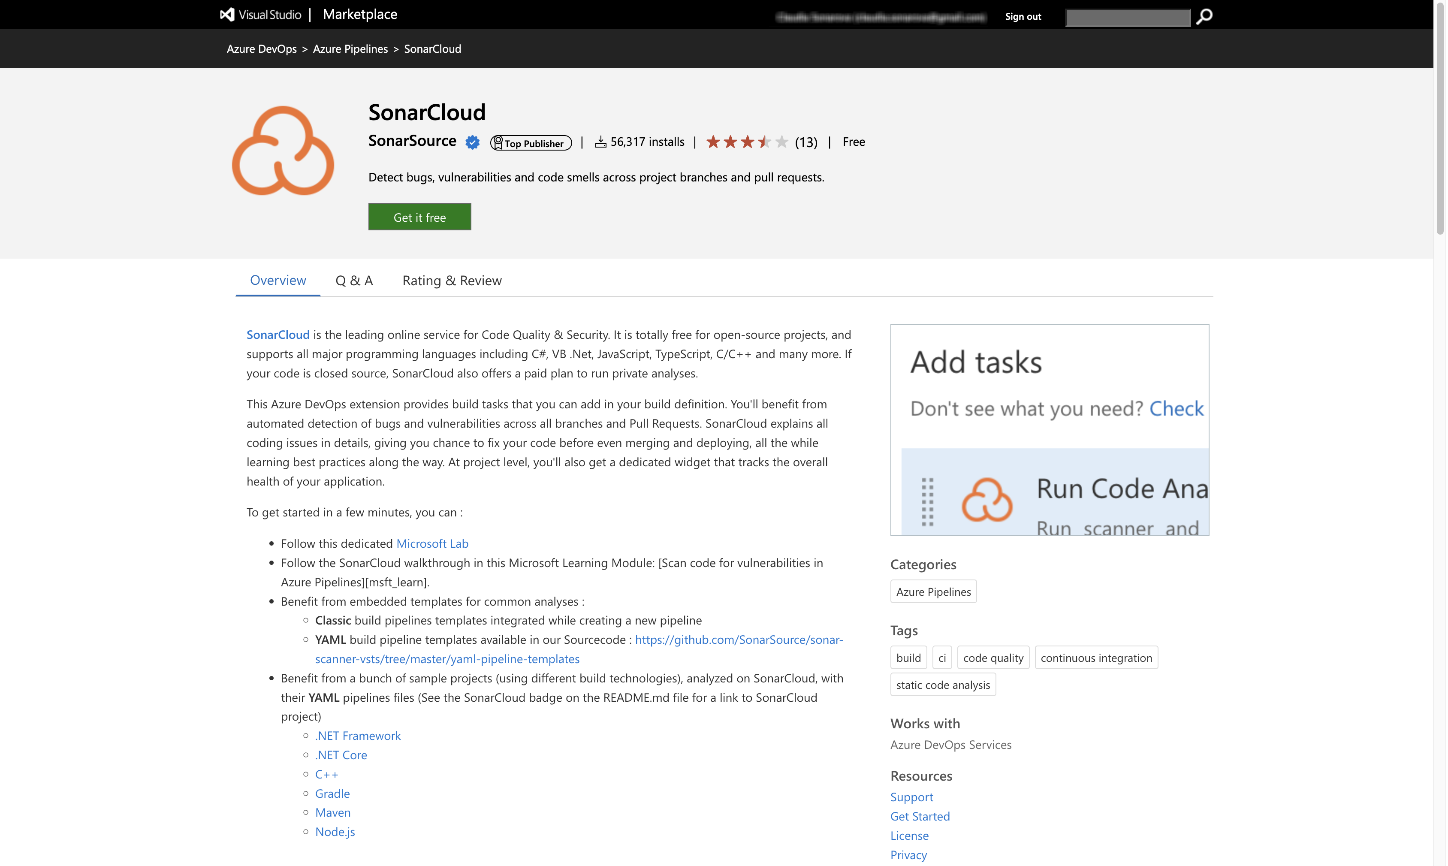Switch to the Q & A tab

click(354, 281)
